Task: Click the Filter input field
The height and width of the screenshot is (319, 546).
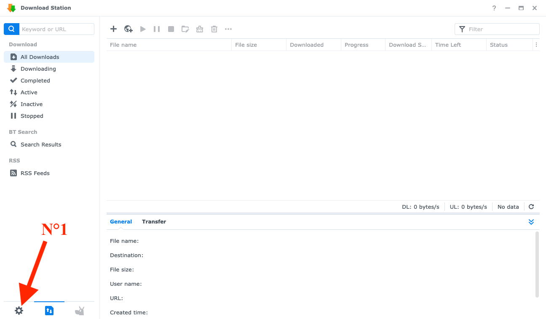Action: [501, 29]
